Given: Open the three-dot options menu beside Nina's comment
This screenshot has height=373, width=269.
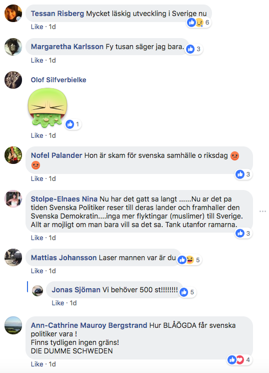Looking at the screenshot, I should click(x=262, y=211).
